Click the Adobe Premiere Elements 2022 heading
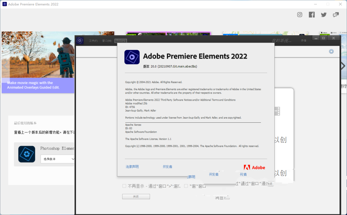The width and height of the screenshot is (347, 215). pyautogui.click(x=195, y=56)
